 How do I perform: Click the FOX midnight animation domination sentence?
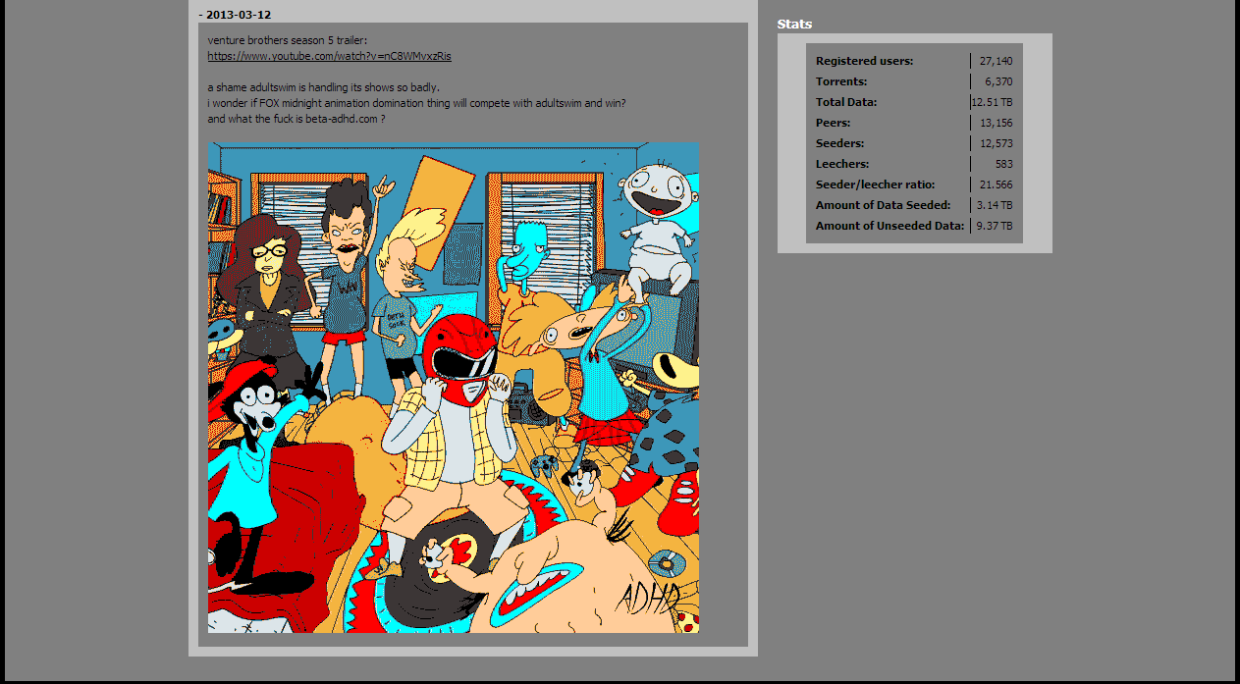click(x=417, y=103)
